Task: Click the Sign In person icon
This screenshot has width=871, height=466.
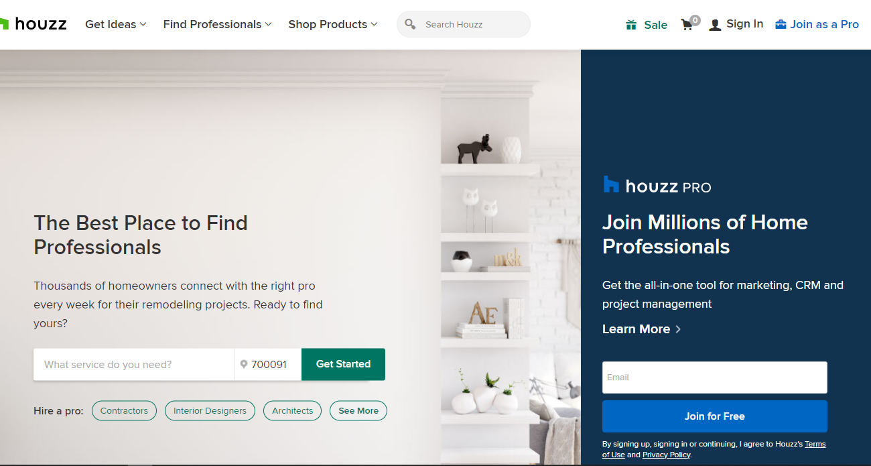Action: click(715, 25)
